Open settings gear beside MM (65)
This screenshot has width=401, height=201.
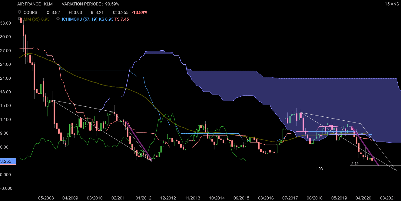(19, 19)
